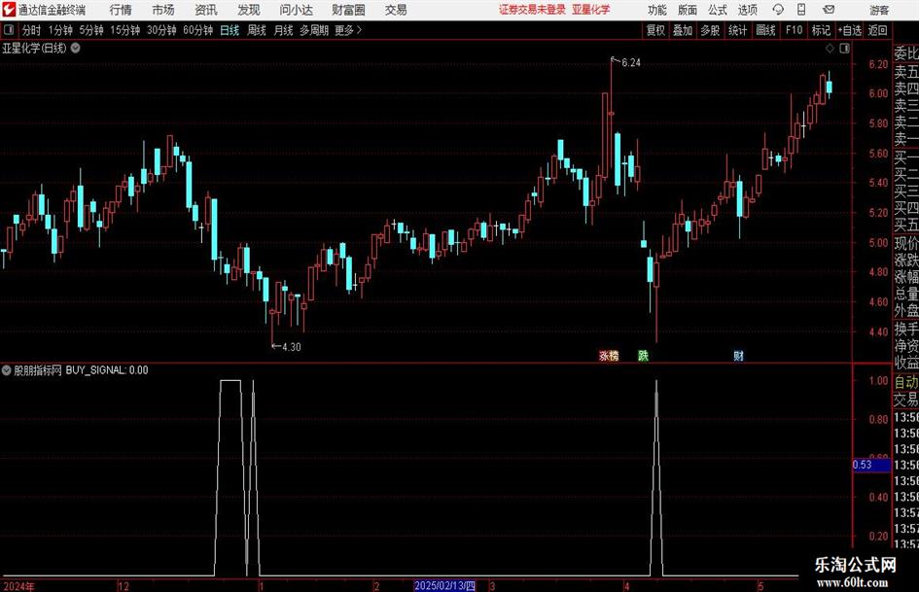
Task: Switch to the 5分钟 period tab
Action: click(91, 30)
